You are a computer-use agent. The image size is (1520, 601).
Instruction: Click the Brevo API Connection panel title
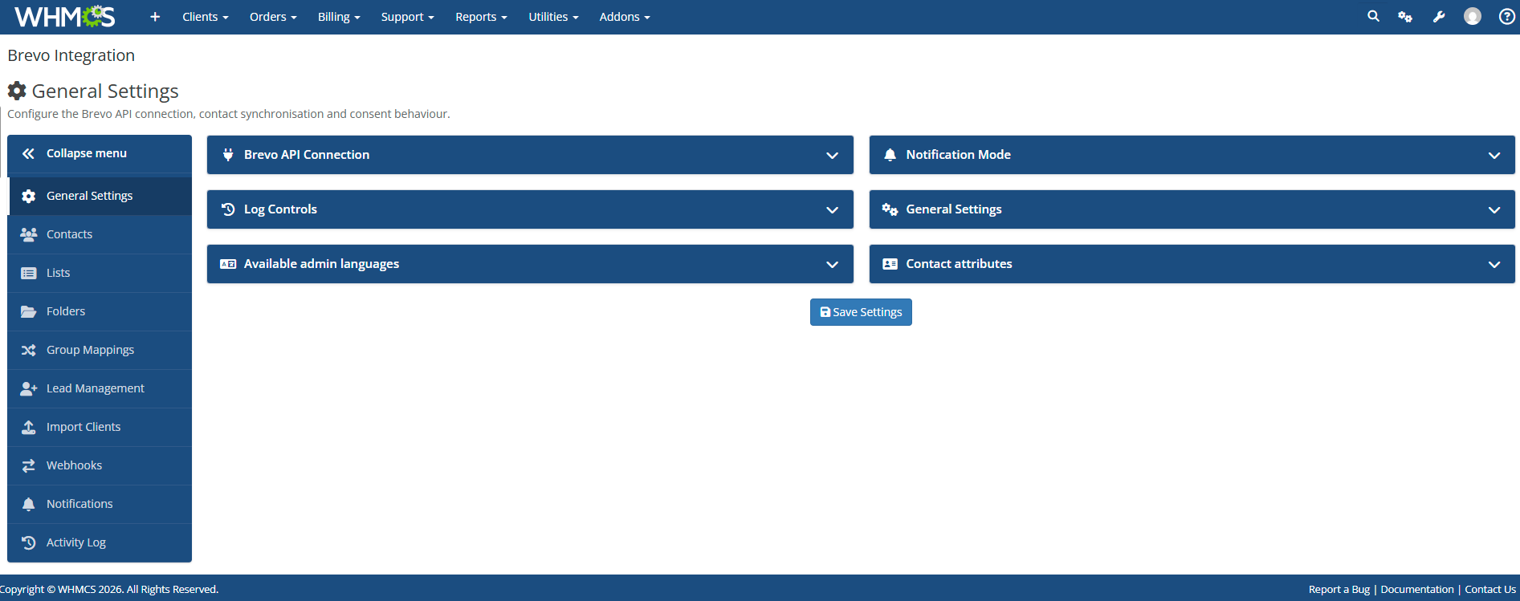[x=307, y=155]
